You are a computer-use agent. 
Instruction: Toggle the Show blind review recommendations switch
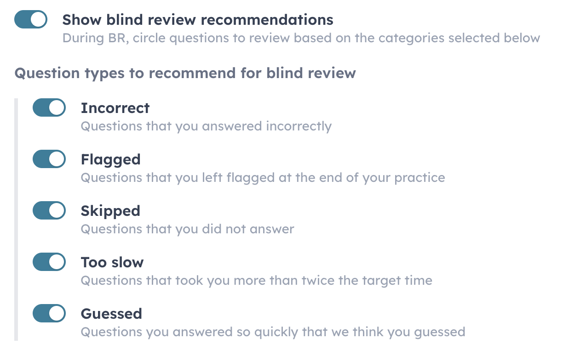[31, 20]
